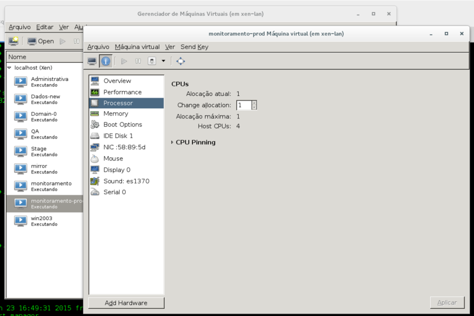
Task: Select Mouse device in hardware list
Action: (126, 159)
